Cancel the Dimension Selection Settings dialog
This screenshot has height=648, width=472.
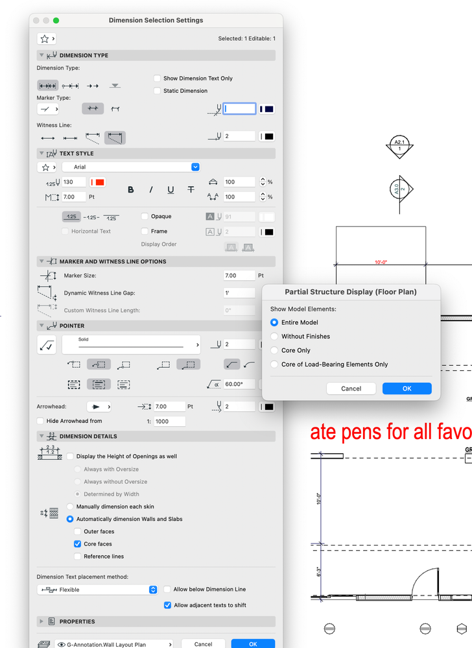[x=203, y=644]
